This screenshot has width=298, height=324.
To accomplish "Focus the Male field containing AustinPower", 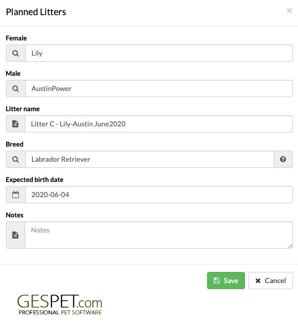I will (159, 88).
